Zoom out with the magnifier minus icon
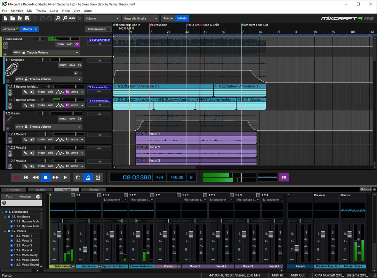 pyautogui.click(x=65, y=18)
